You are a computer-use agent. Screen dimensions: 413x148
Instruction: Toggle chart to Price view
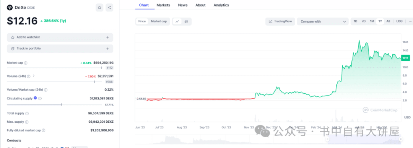[142, 21]
